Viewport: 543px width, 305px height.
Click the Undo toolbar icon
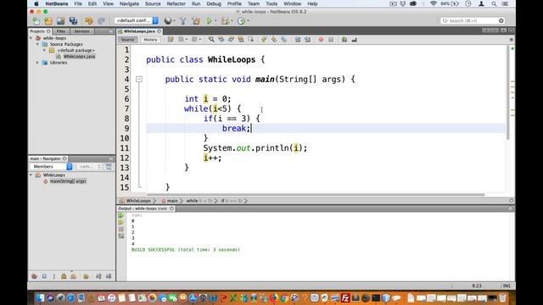pyautogui.click(x=88, y=20)
